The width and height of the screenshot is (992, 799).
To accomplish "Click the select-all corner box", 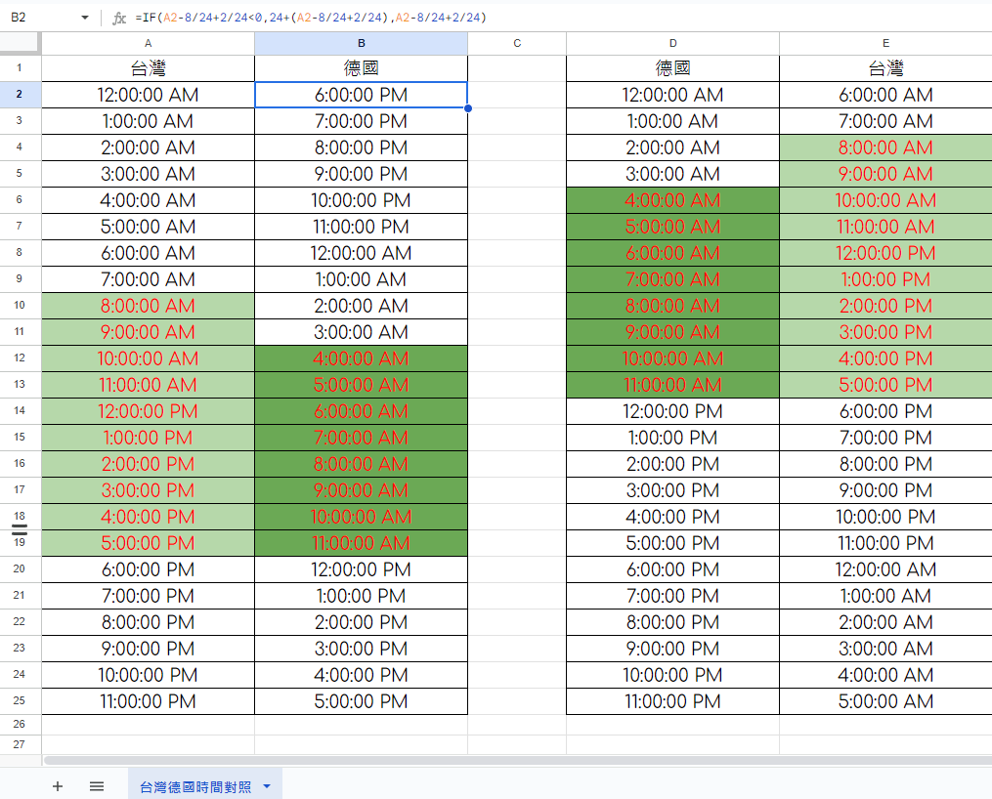I will 20,43.
